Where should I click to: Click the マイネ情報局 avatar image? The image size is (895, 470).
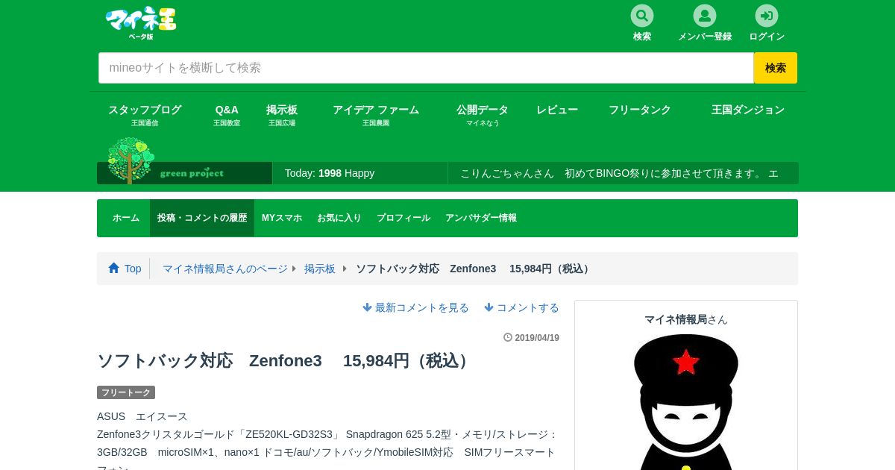click(686, 403)
